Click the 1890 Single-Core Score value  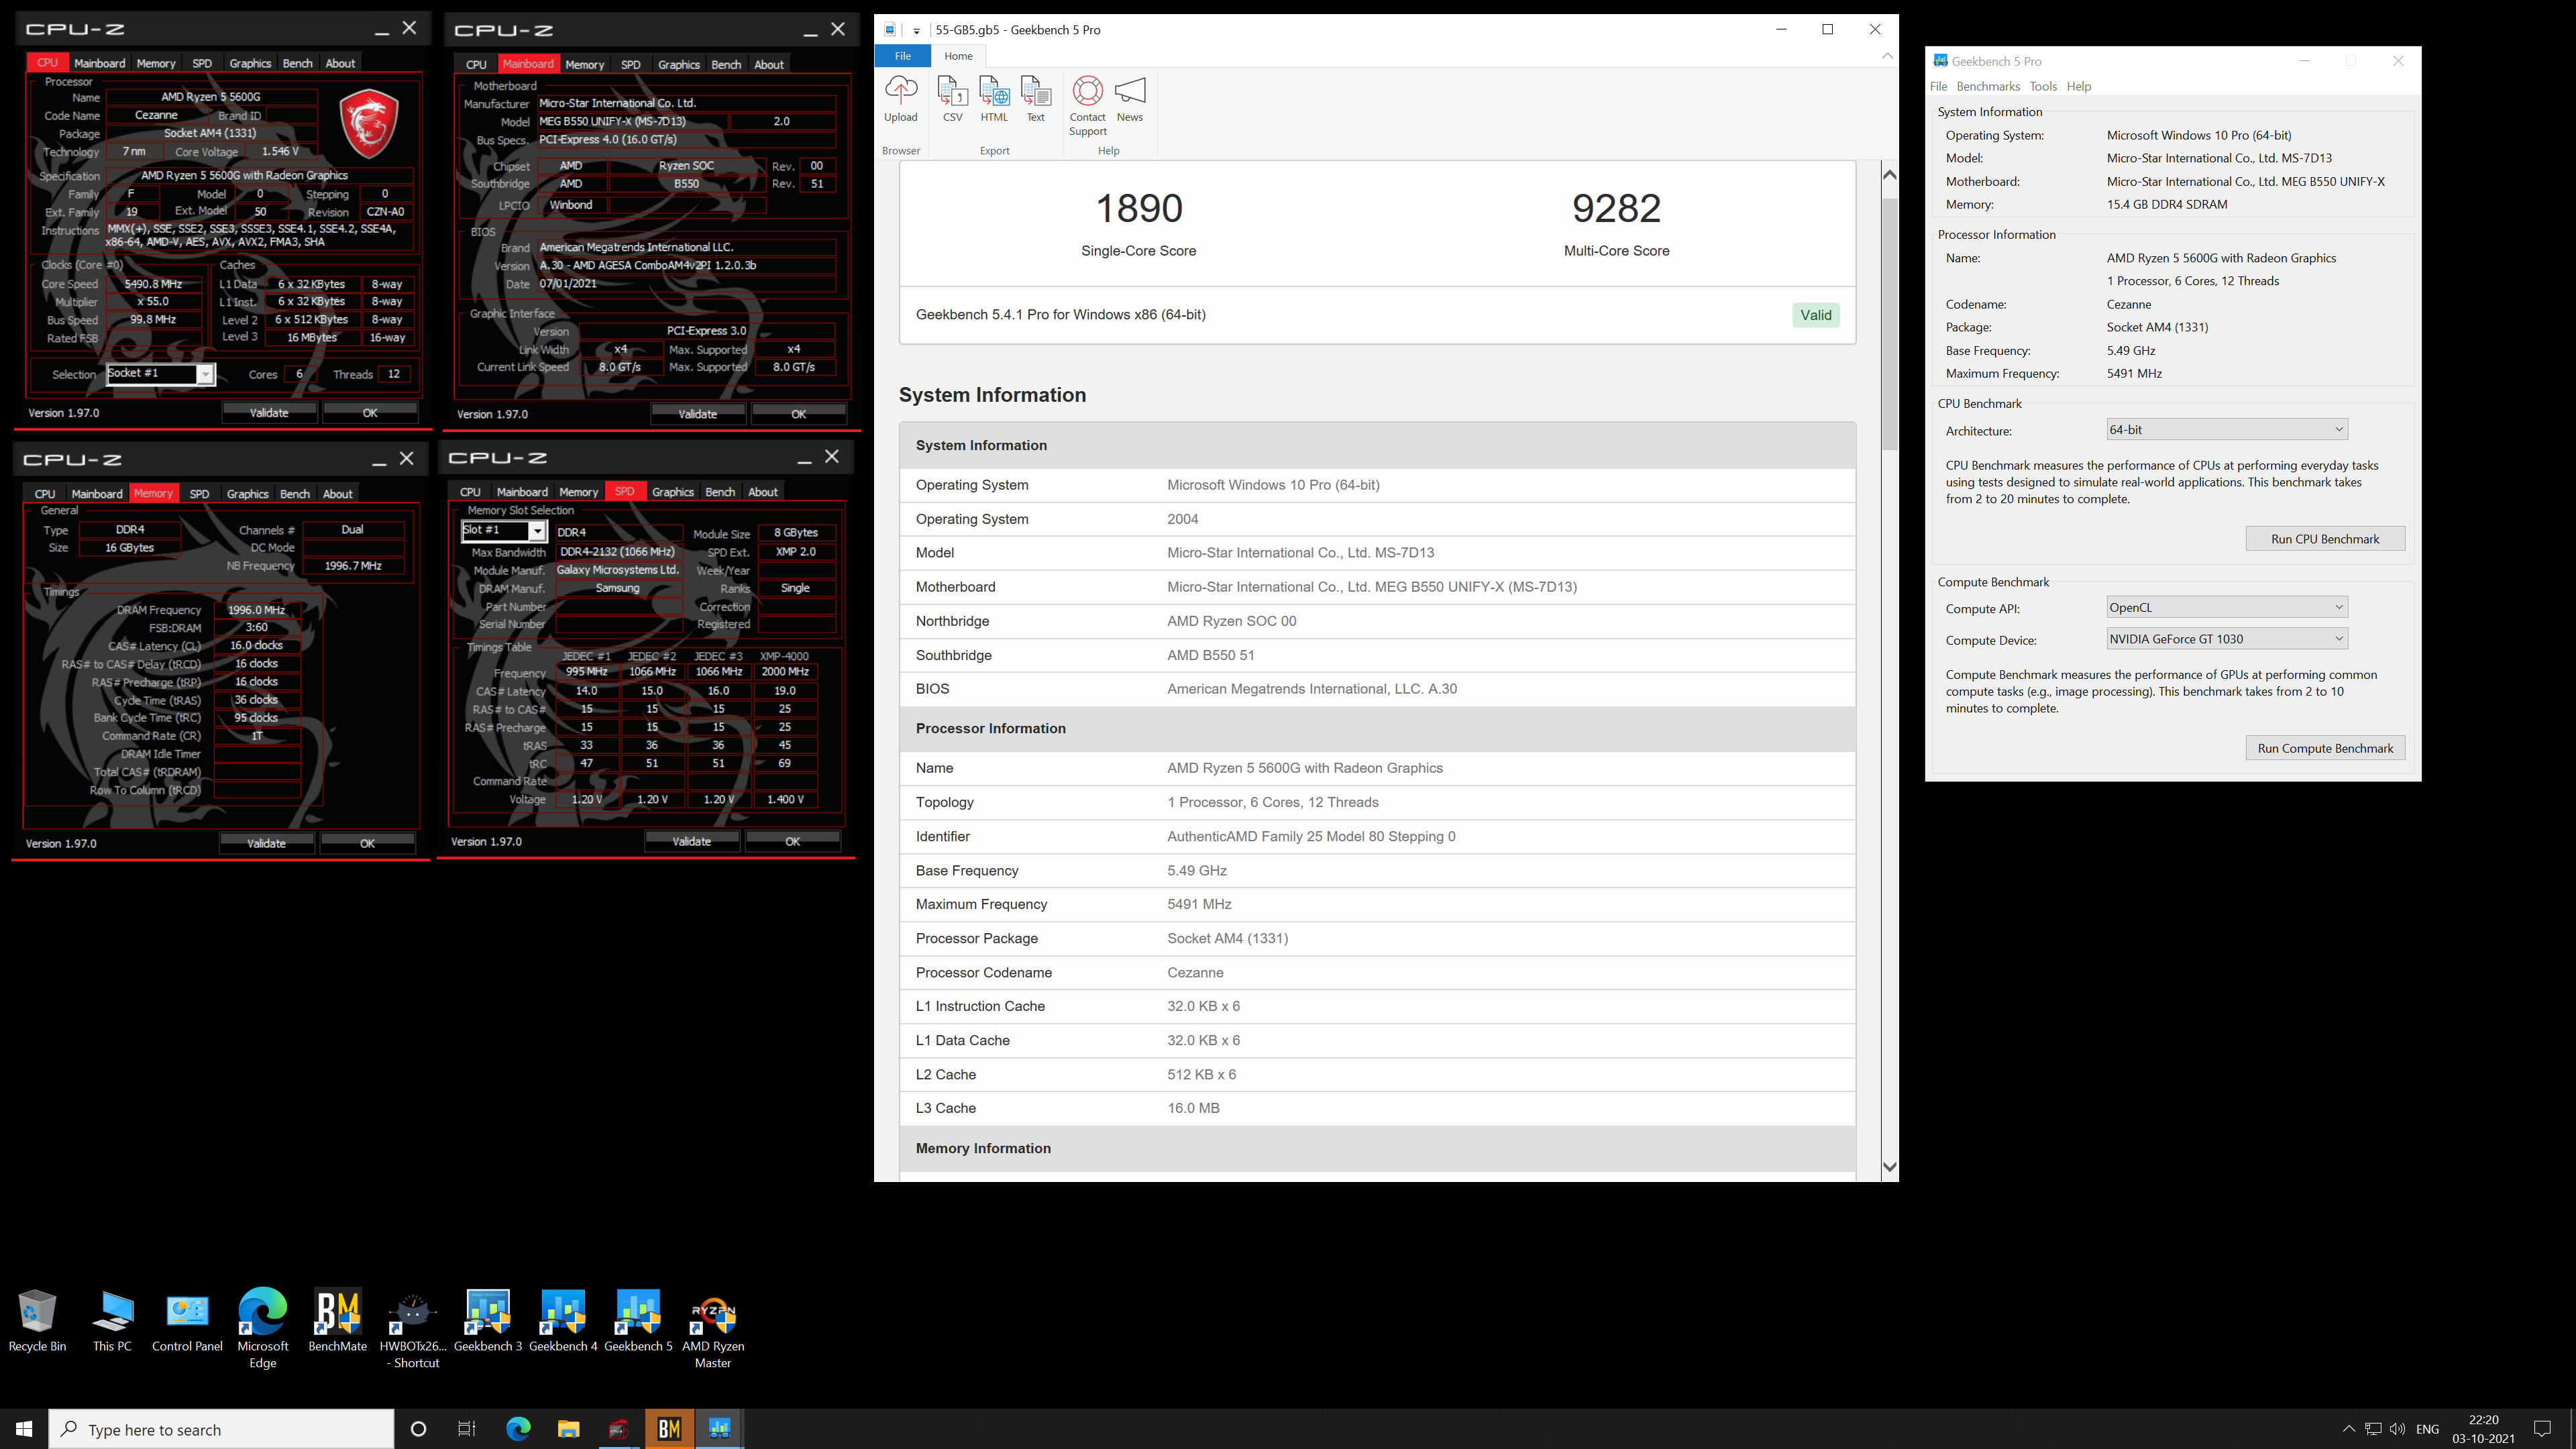pos(1139,208)
